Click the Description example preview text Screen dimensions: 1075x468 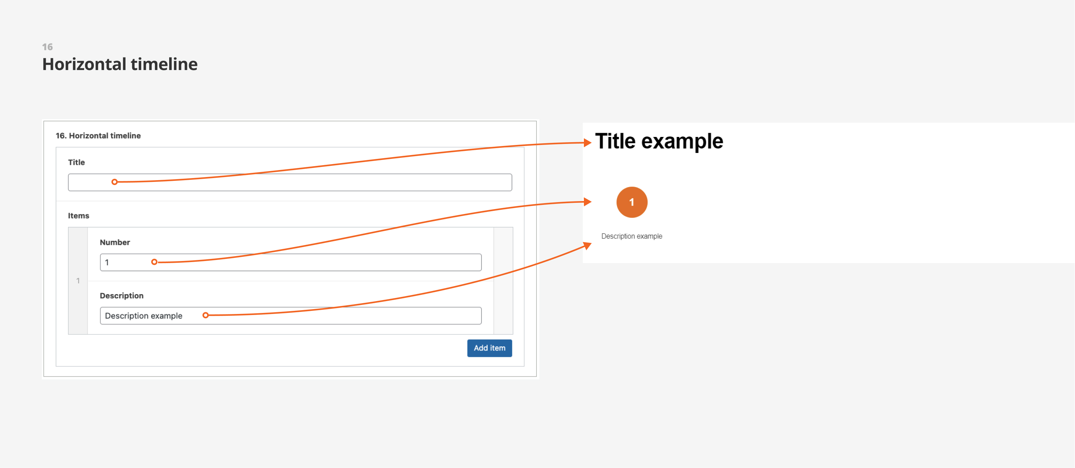coord(631,236)
